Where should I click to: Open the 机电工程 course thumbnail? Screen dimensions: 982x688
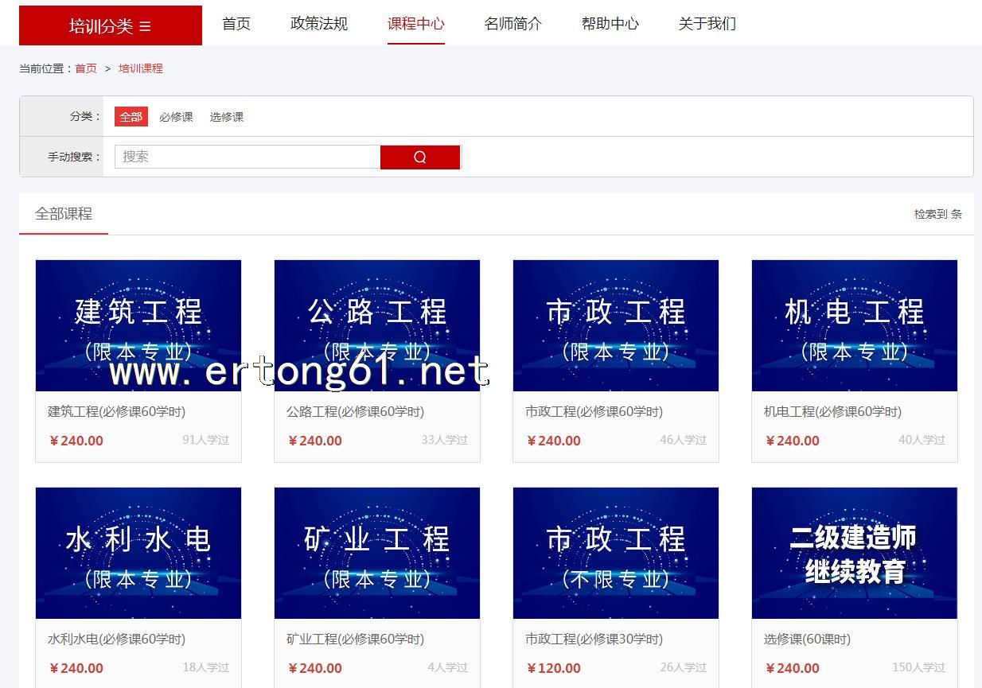(854, 325)
